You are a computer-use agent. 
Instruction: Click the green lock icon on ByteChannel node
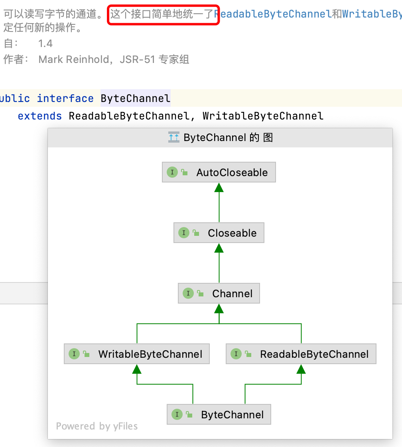point(189,415)
